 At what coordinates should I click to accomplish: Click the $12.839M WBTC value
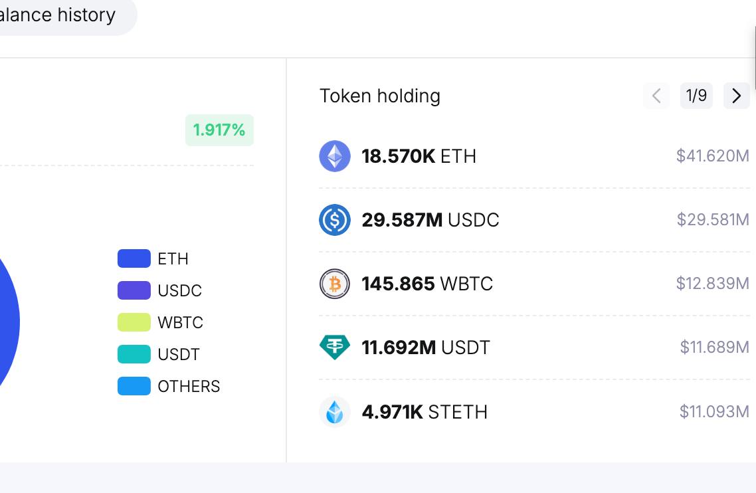(x=713, y=284)
